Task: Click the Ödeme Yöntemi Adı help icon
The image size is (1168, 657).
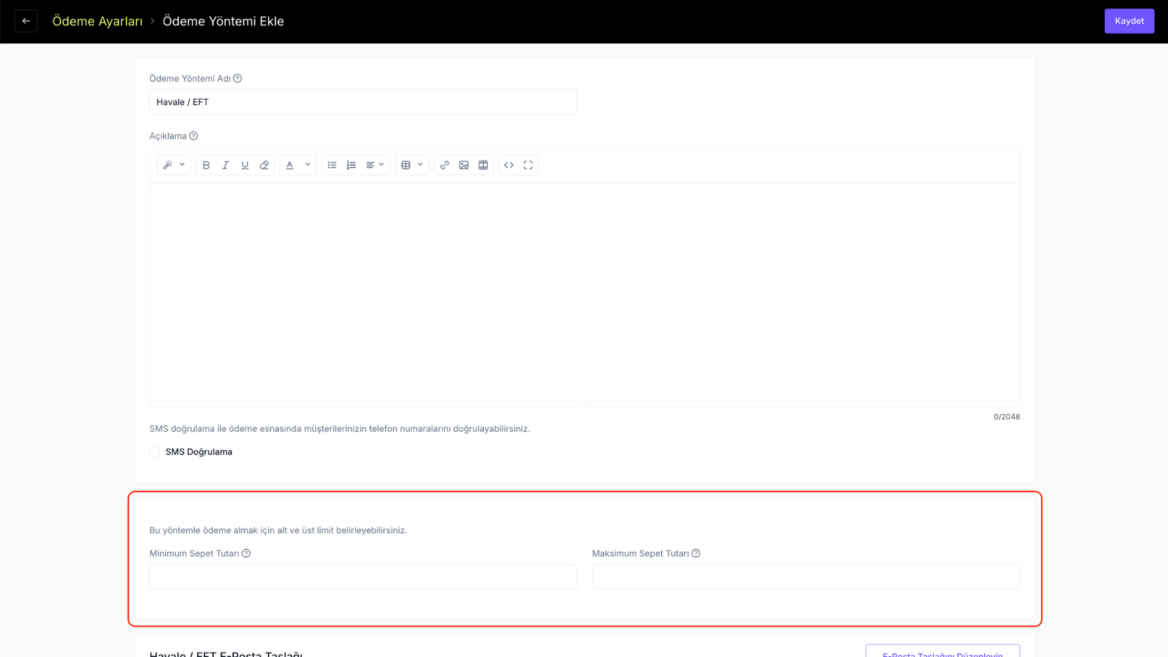Action: (238, 78)
